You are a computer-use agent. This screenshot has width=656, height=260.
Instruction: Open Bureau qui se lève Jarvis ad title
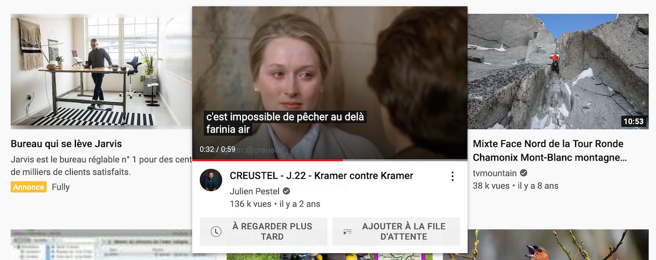click(x=66, y=144)
